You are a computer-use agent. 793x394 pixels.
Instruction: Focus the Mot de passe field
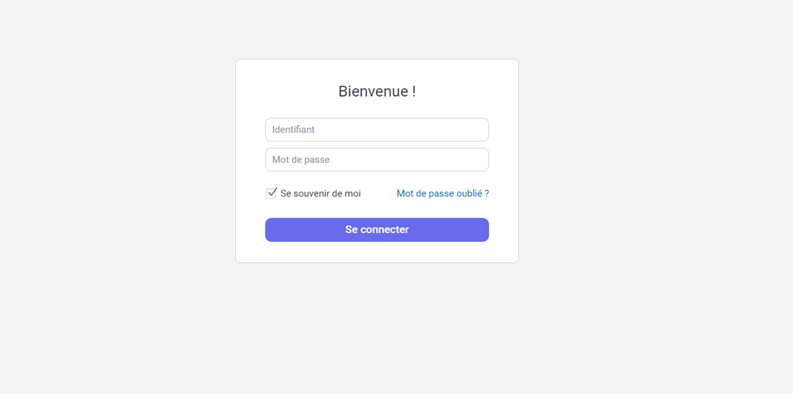pyautogui.click(x=377, y=160)
